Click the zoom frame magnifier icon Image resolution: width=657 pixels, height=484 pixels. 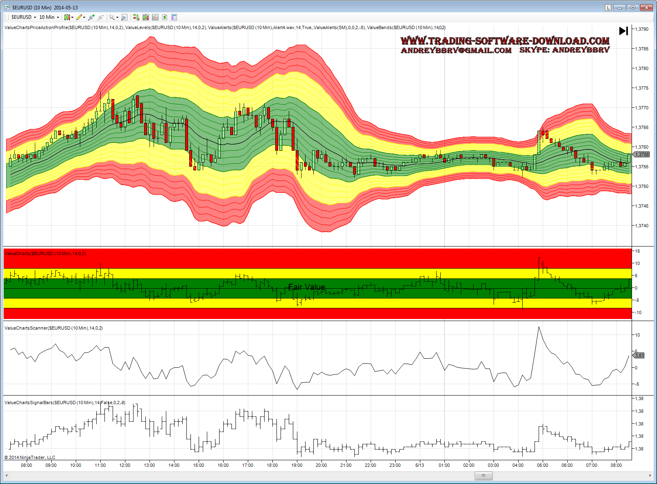pyautogui.click(x=124, y=17)
